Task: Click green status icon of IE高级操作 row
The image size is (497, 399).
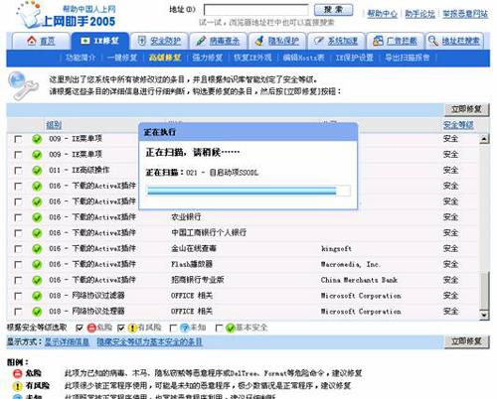Action: point(37,171)
